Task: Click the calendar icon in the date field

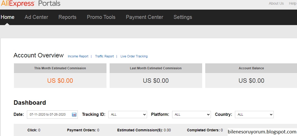Action: tap(74, 115)
